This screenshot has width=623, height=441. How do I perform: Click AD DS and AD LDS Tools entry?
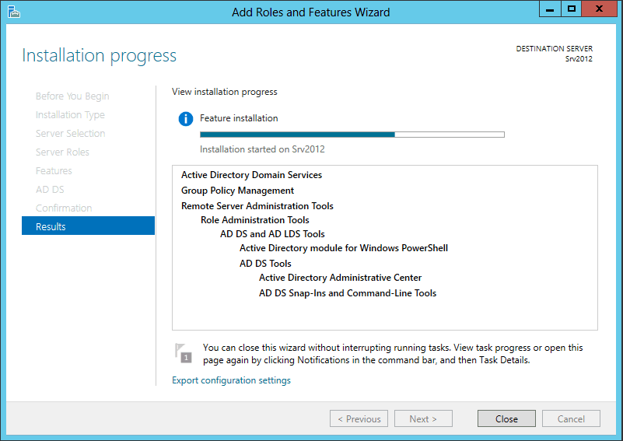272,234
